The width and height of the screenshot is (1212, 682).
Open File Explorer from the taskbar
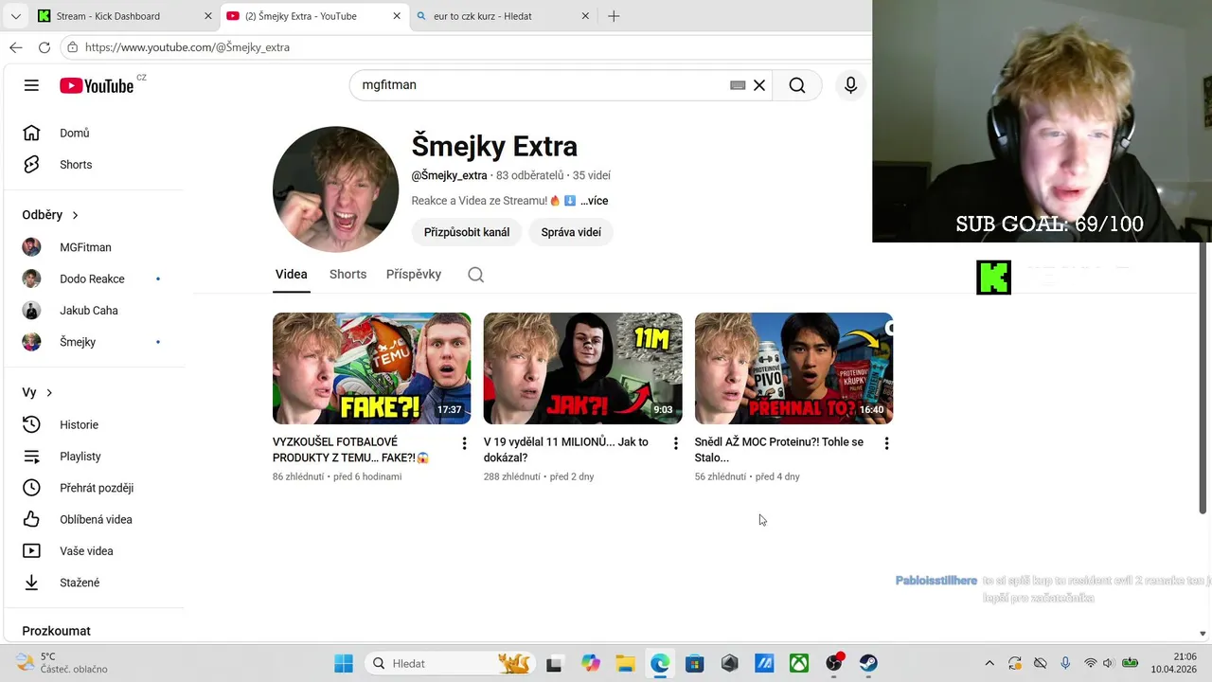[625, 663]
